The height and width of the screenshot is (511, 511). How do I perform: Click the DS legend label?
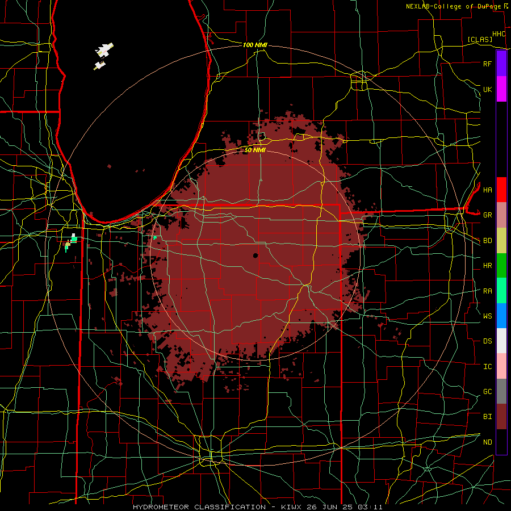487,341
